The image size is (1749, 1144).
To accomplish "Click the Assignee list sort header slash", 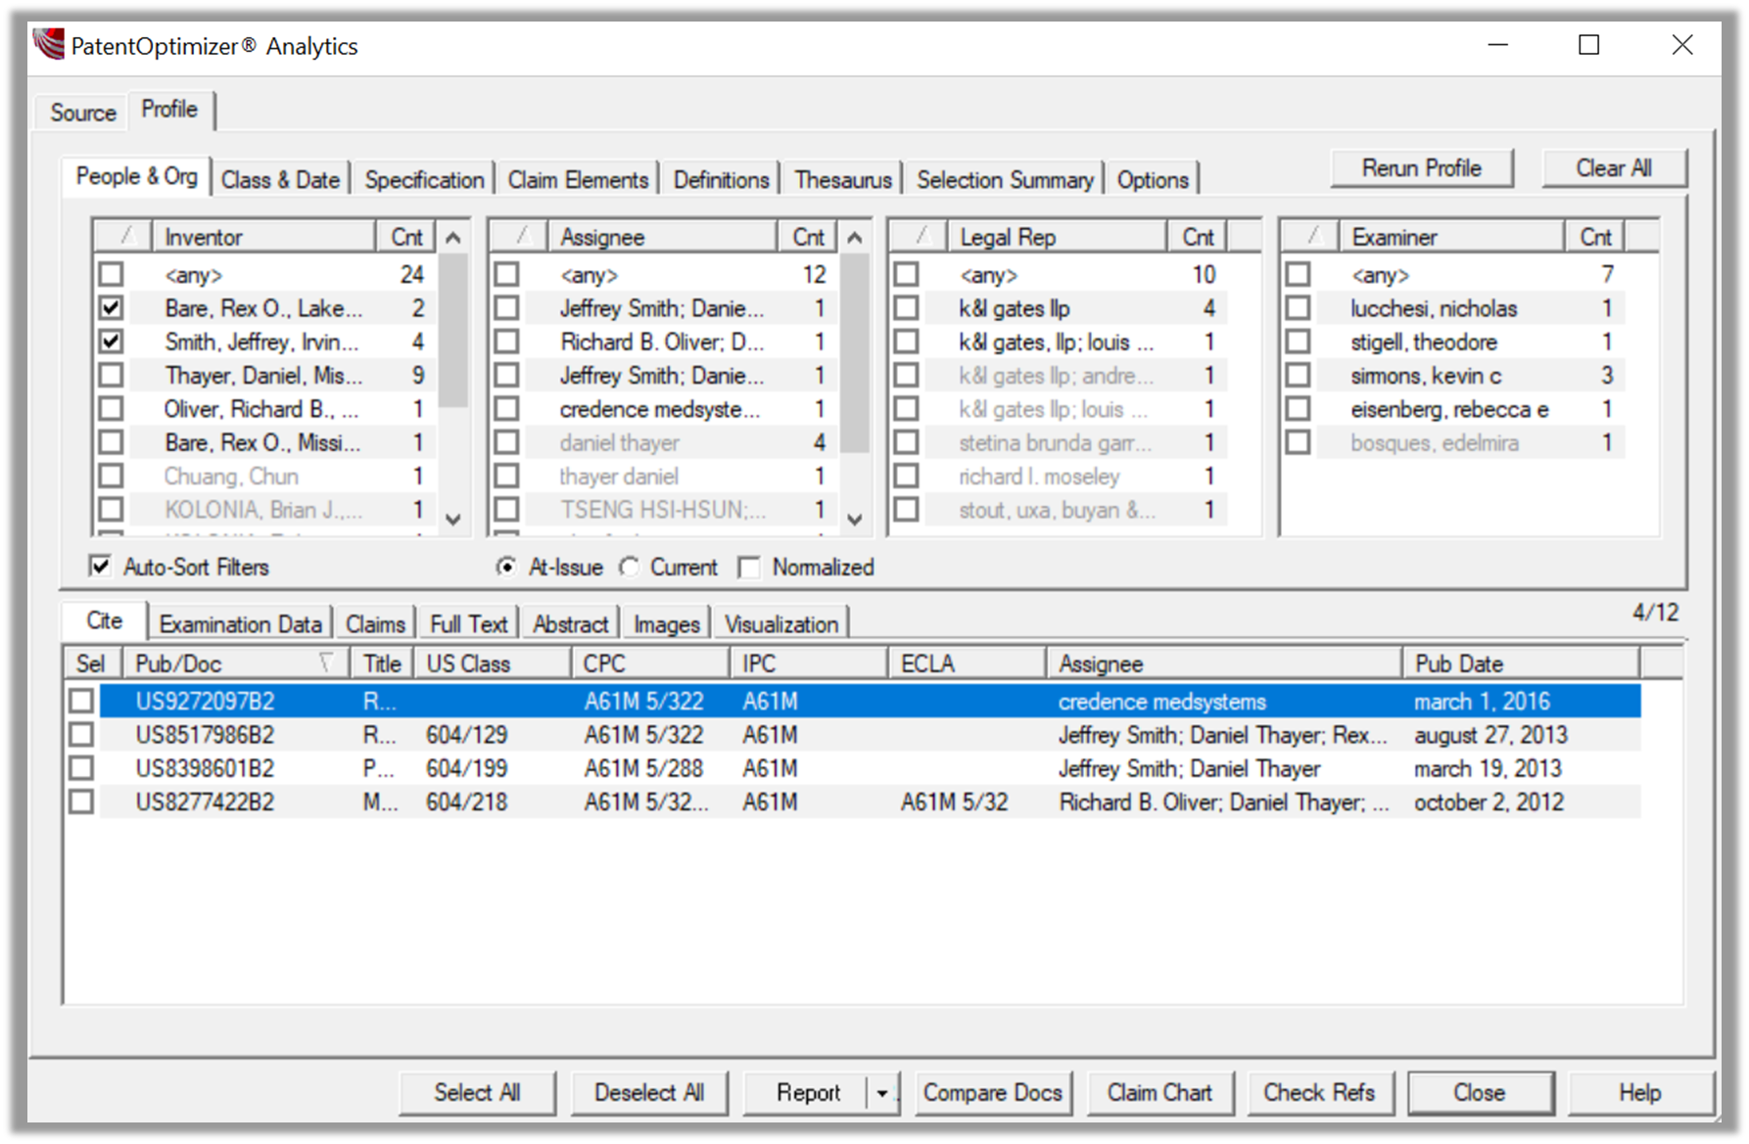I will (x=521, y=236).
